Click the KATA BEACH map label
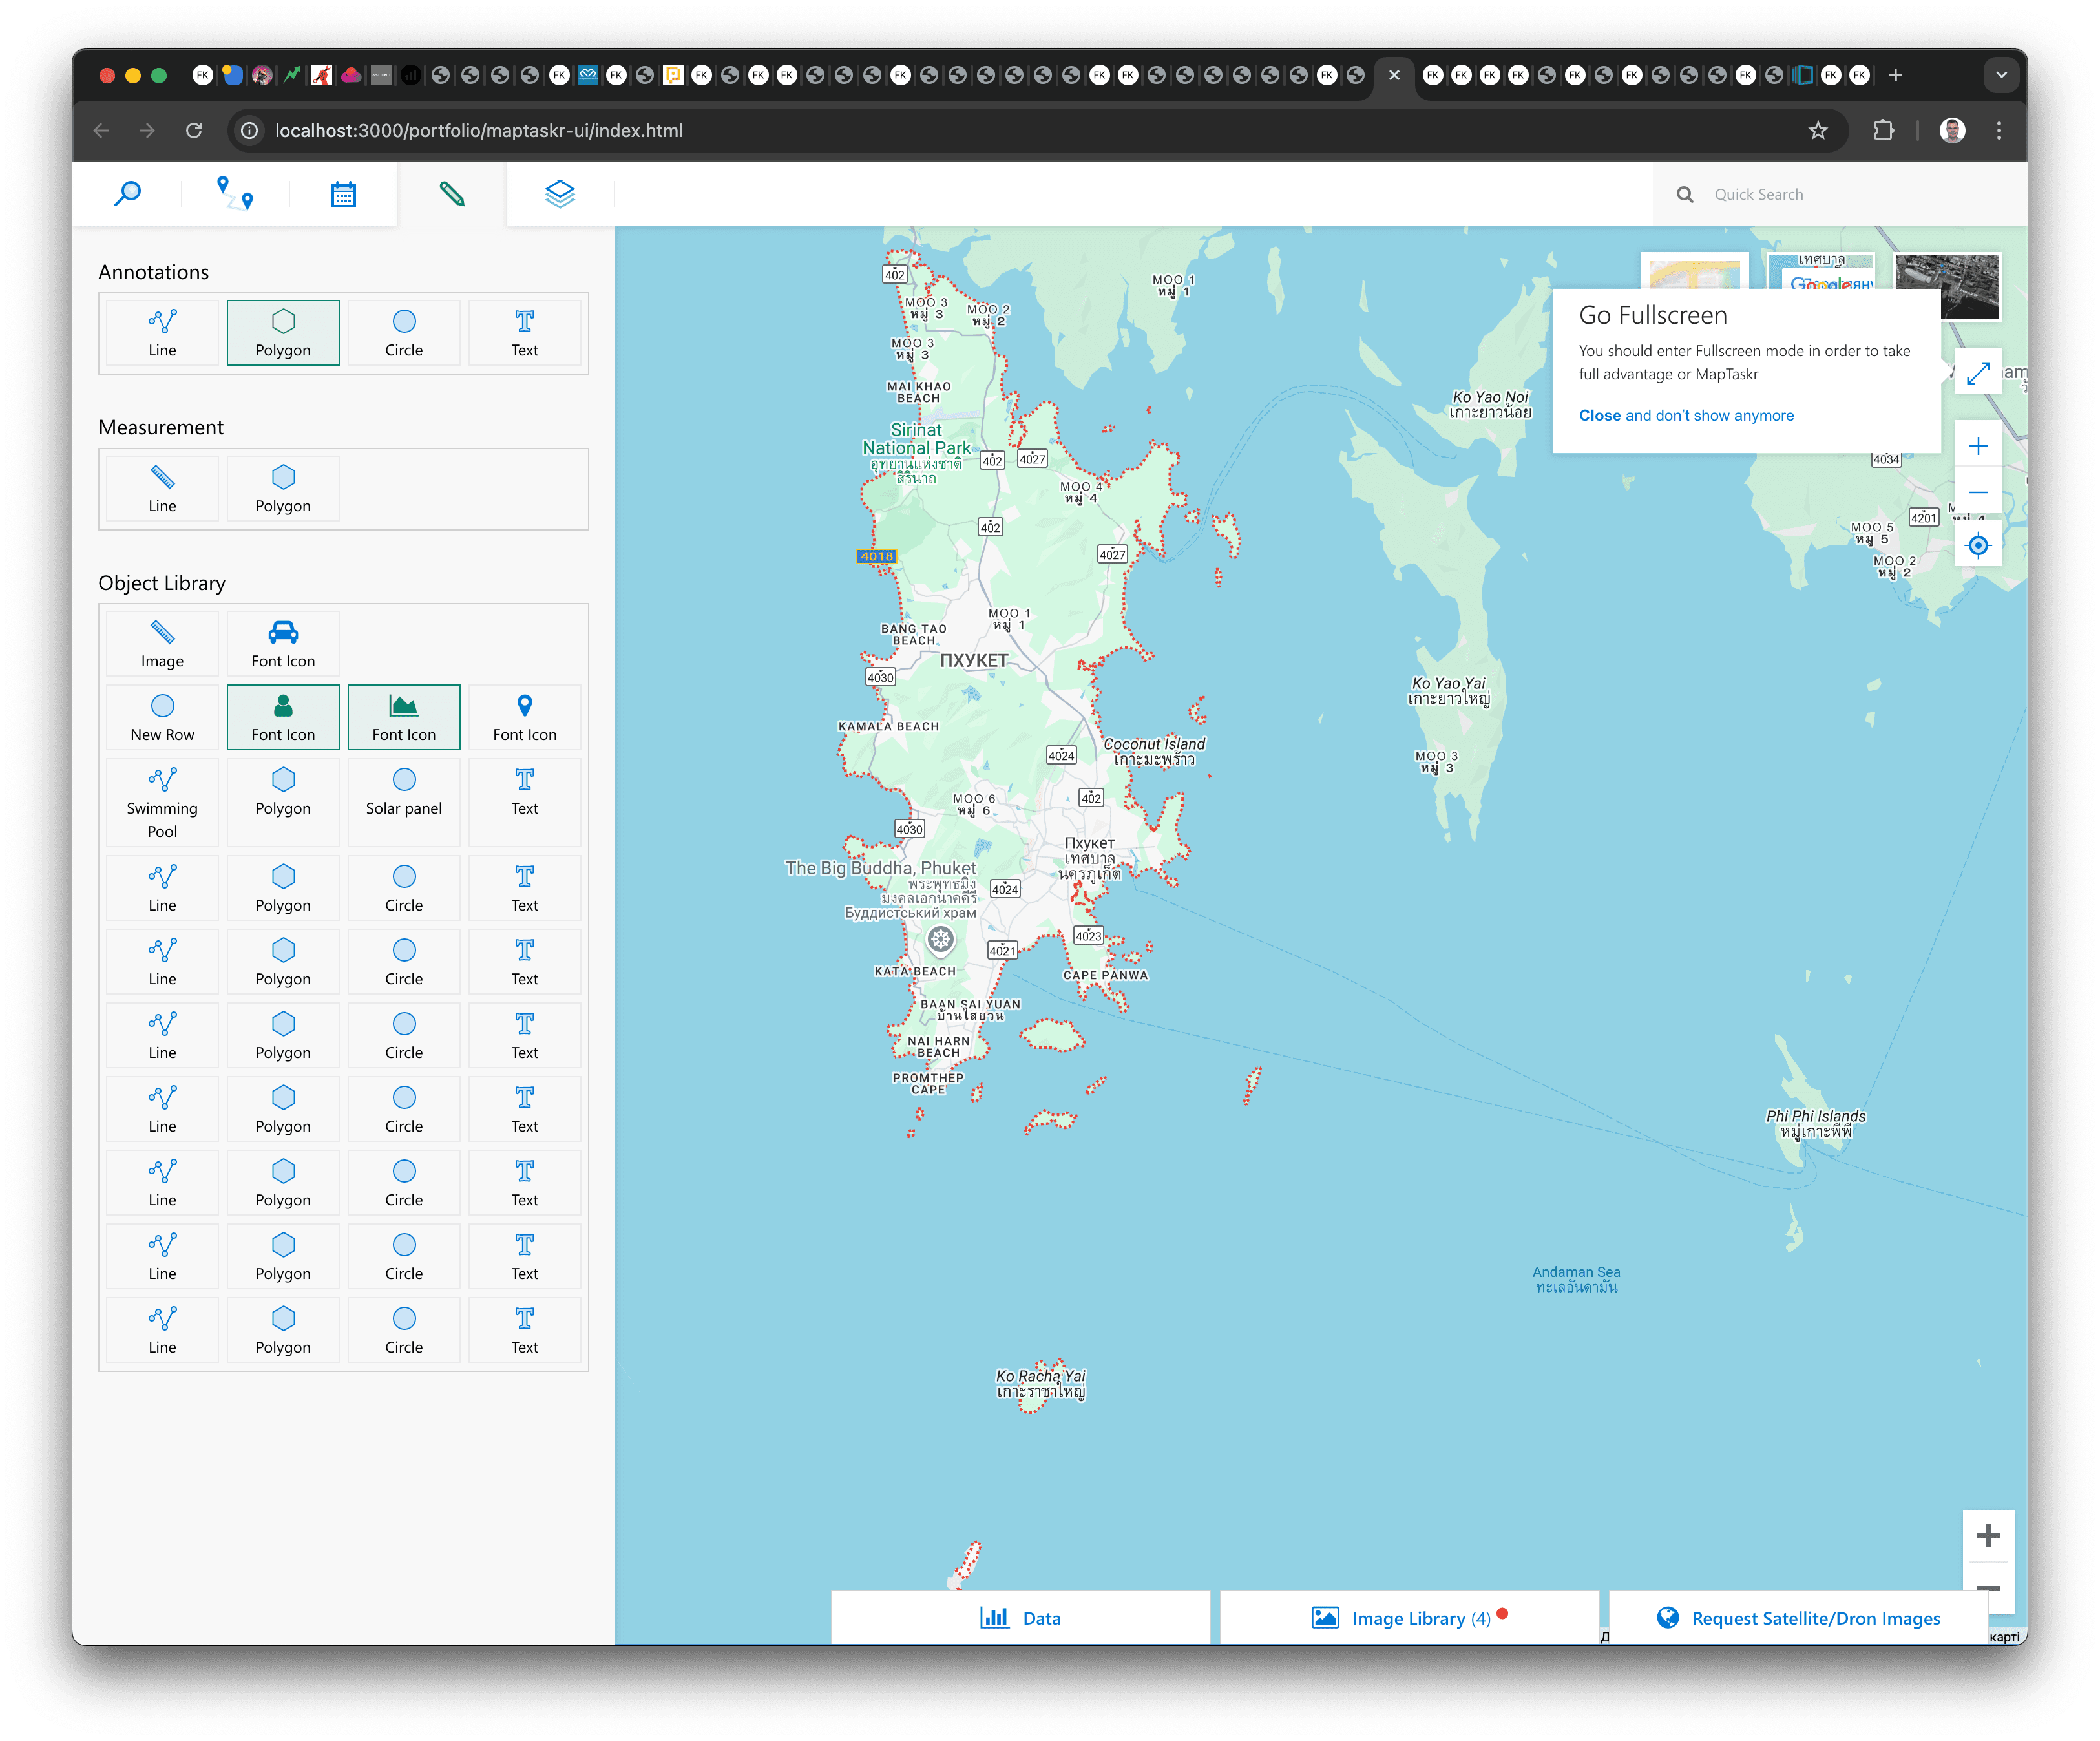2100x1741 pixels. (915, 971)
